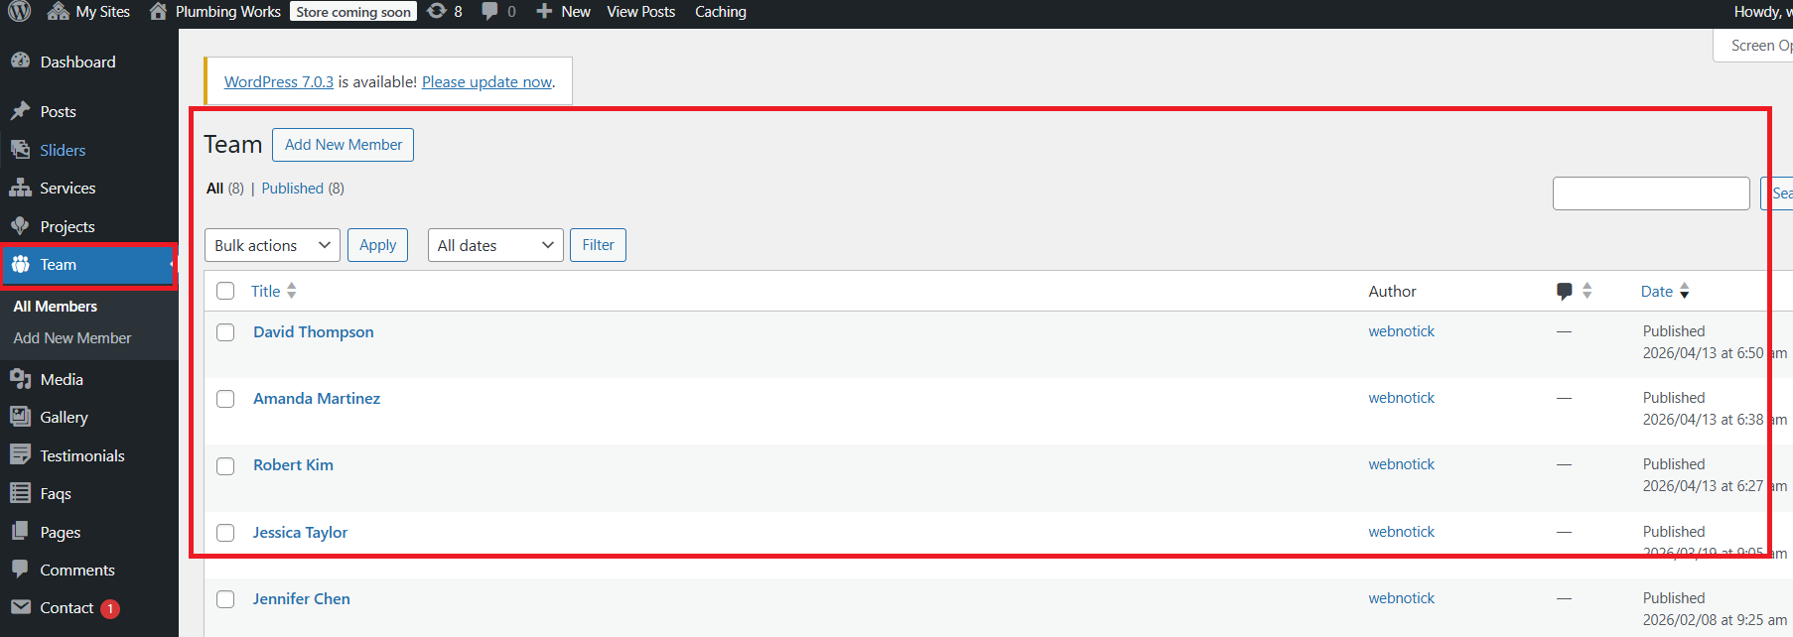Select Add New Member submenu item
The image size is (1793, 637).
point(72,338)
